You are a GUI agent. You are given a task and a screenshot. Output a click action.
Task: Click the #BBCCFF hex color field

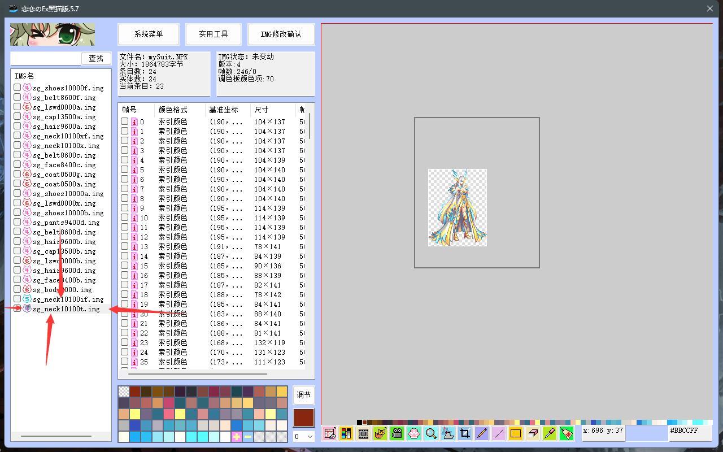coord(690,433)
